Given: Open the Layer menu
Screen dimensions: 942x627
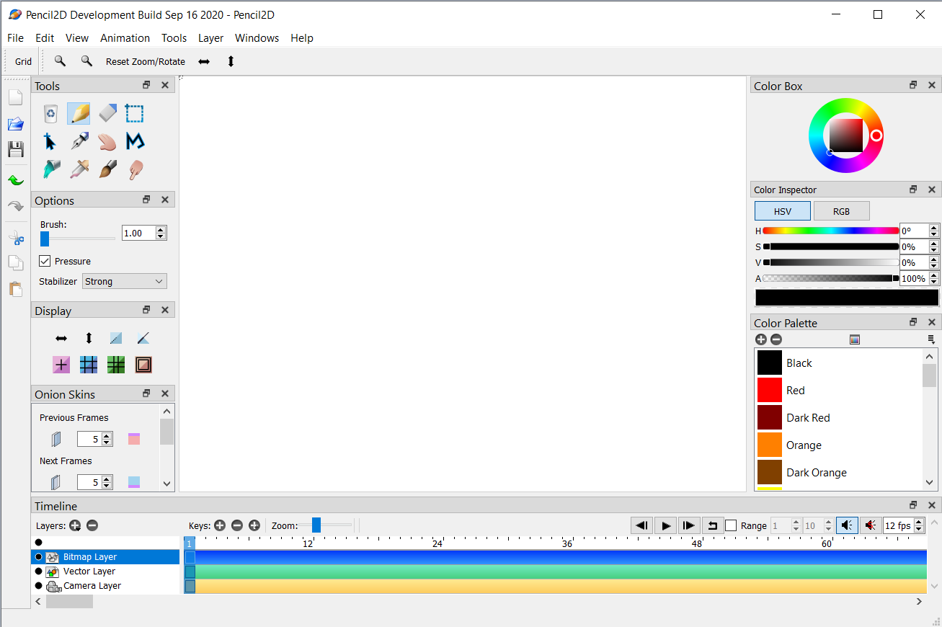Looking at the screenshot, I should 210,38.
